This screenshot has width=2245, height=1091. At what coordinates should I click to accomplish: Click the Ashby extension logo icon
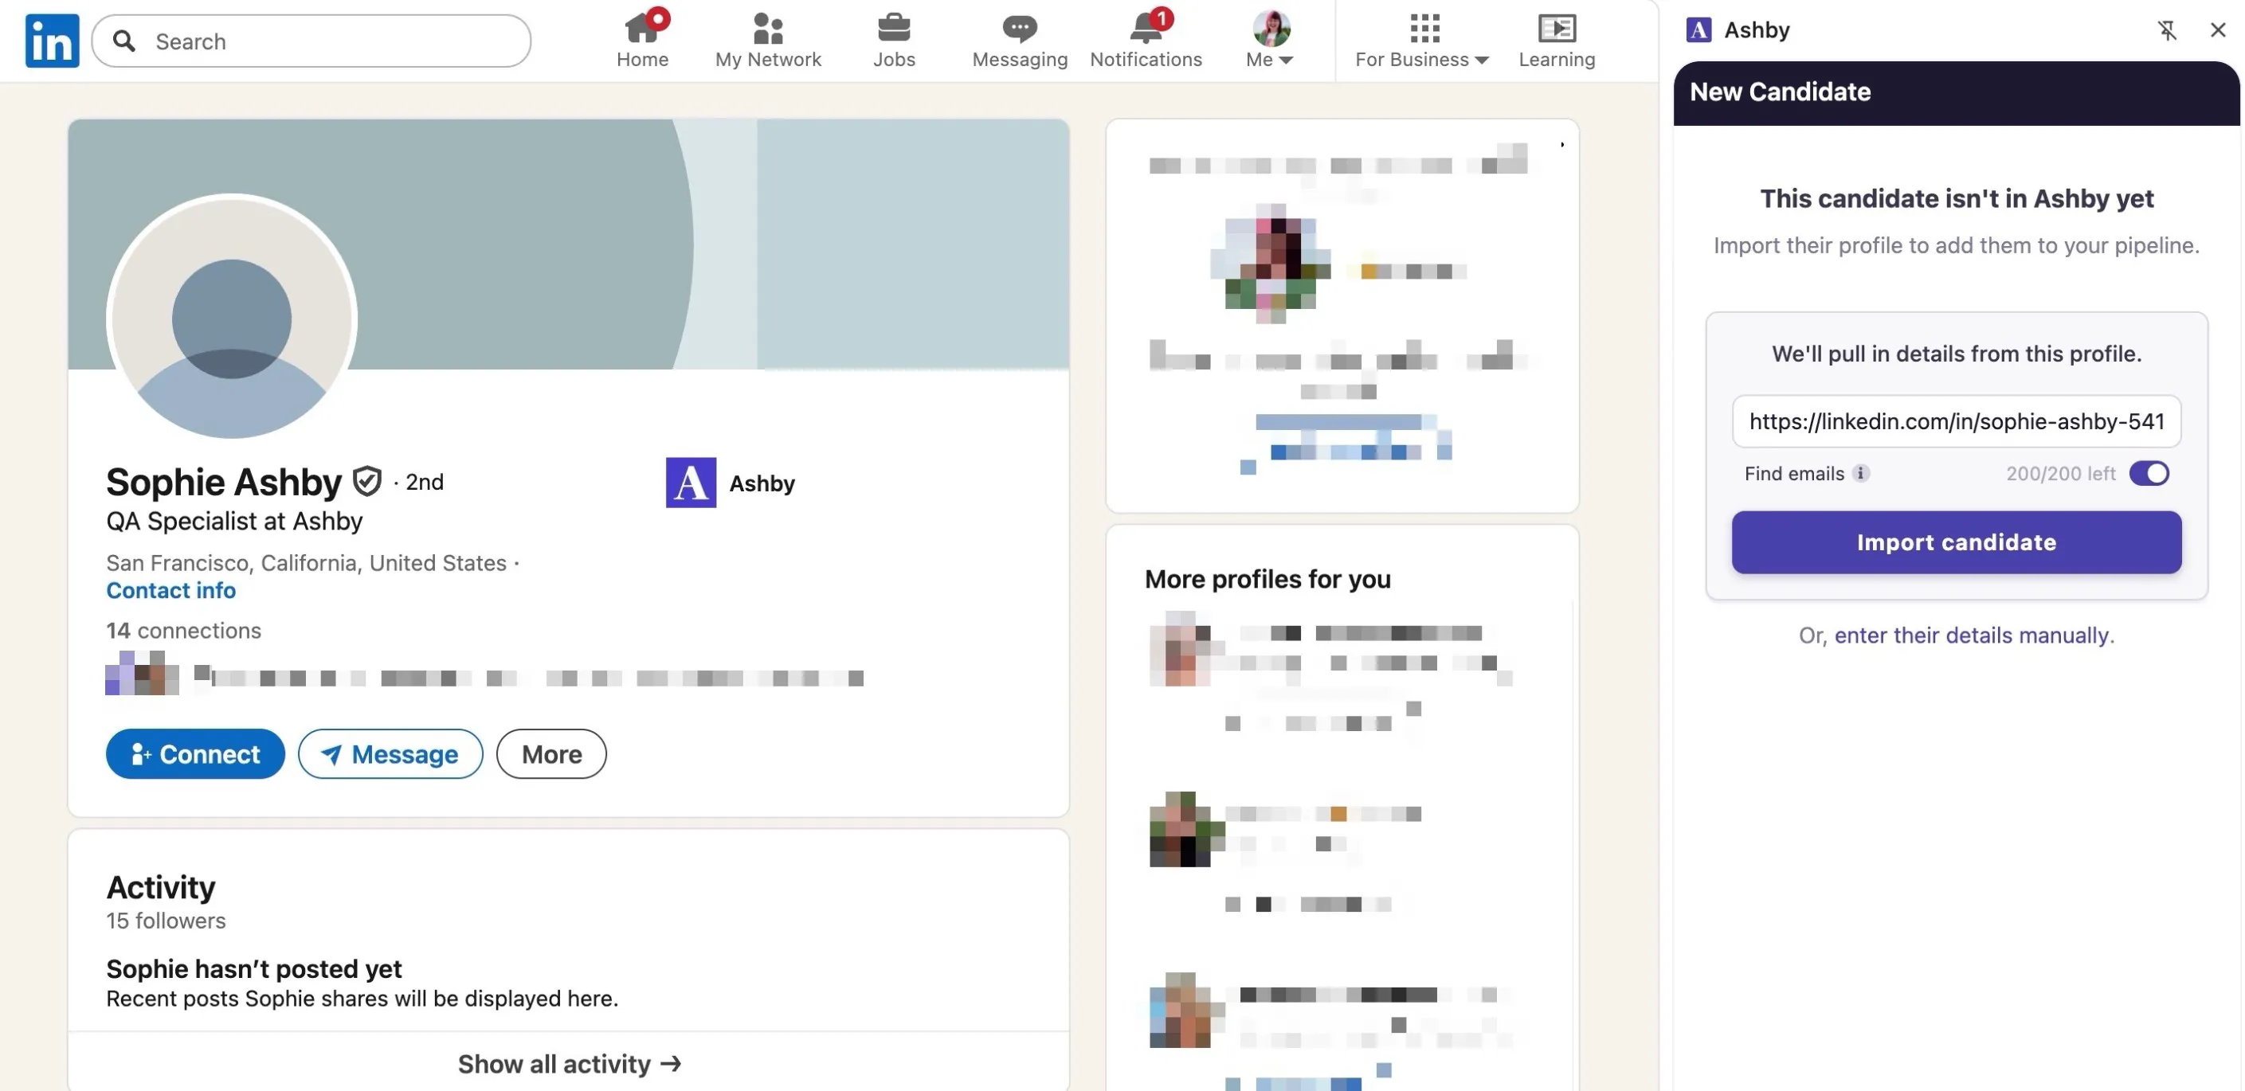[1698, 29]
